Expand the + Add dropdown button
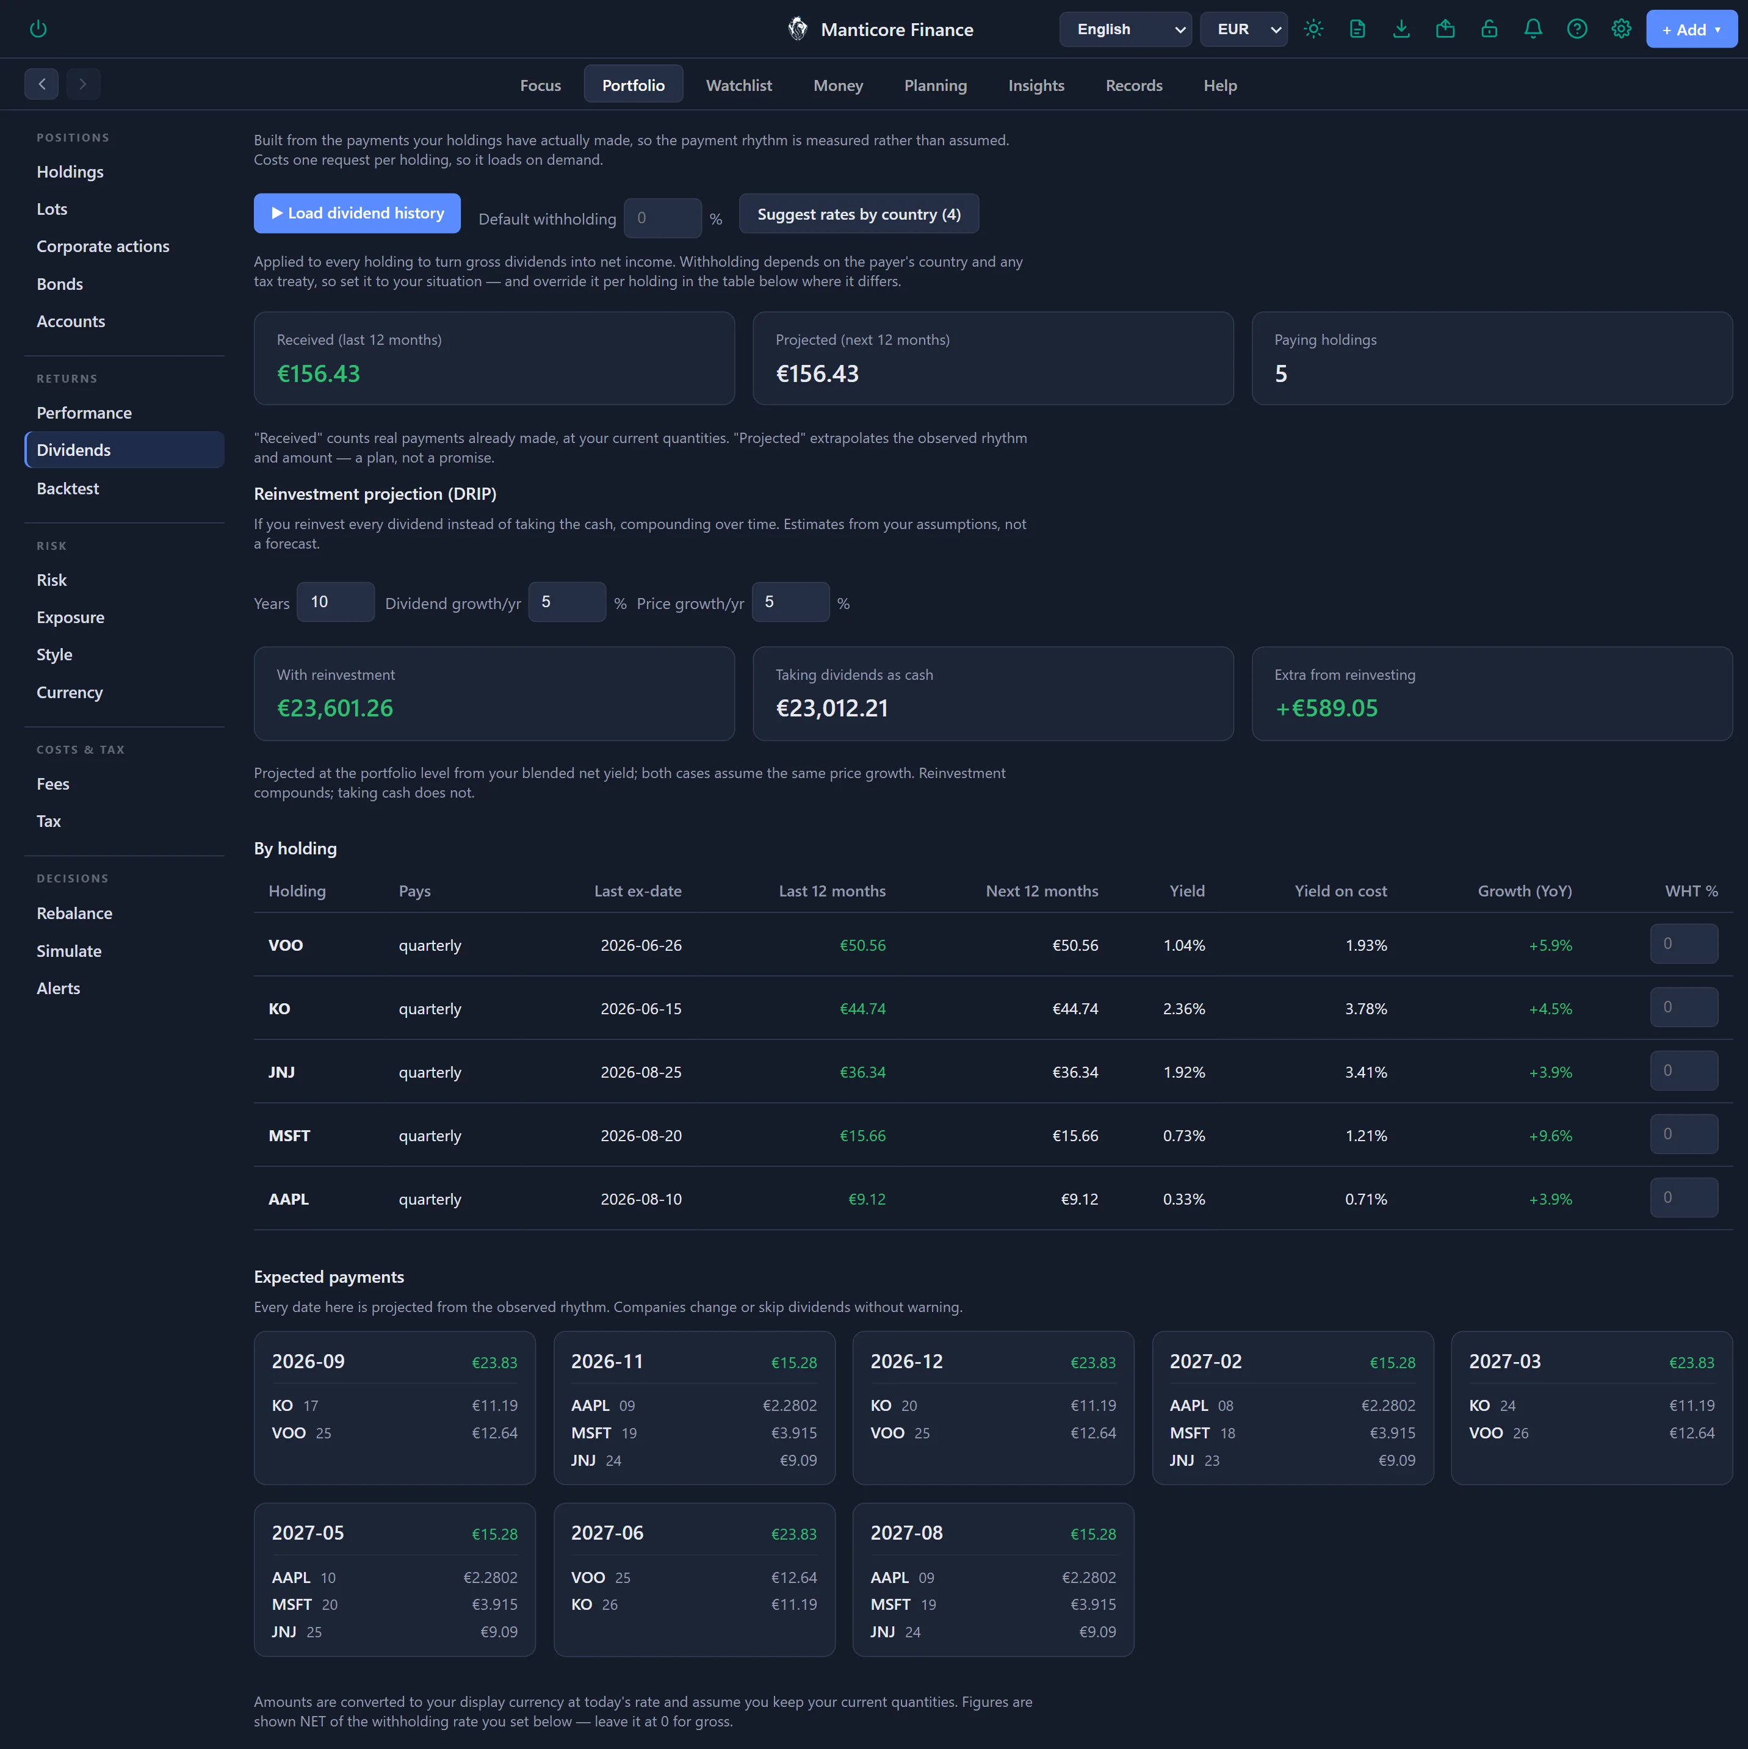Viewport: 1748px width, 1749px height. (x=1691, y=29)
